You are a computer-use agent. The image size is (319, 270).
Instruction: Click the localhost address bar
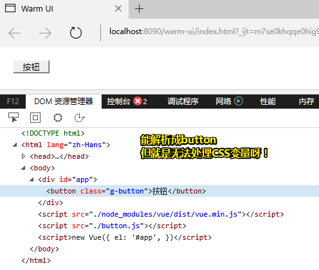(214, 32)
